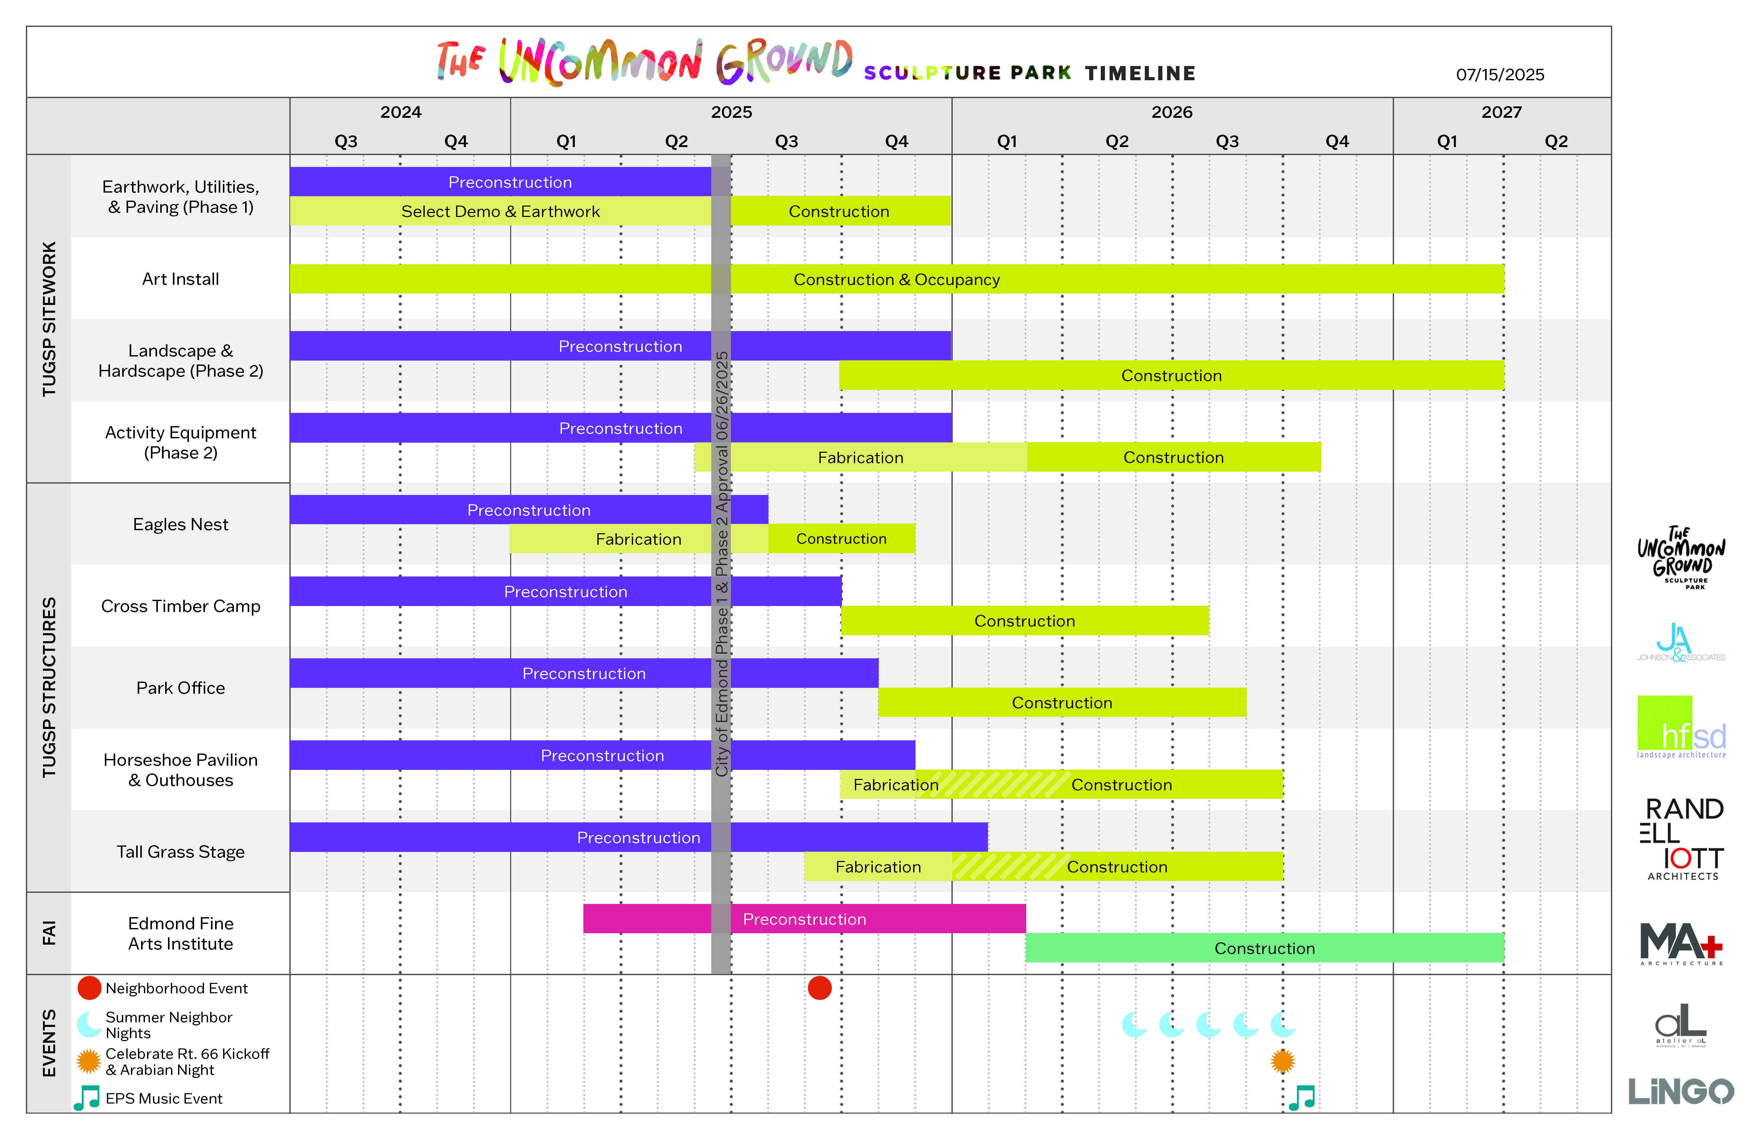Click the 2027 year header
This screenshot has height=1139, width=1760.
(x=1502, y=112)
